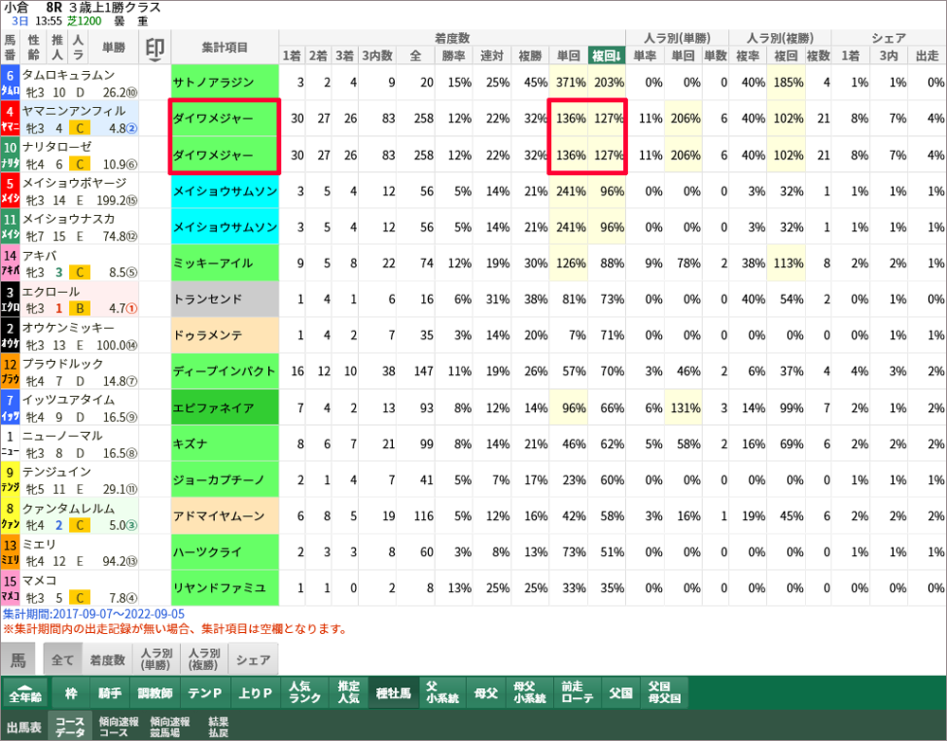Screen dimensions: 947x741
Task: Select the 人気ランク aggregation button
Action: [x=304, y=693]
